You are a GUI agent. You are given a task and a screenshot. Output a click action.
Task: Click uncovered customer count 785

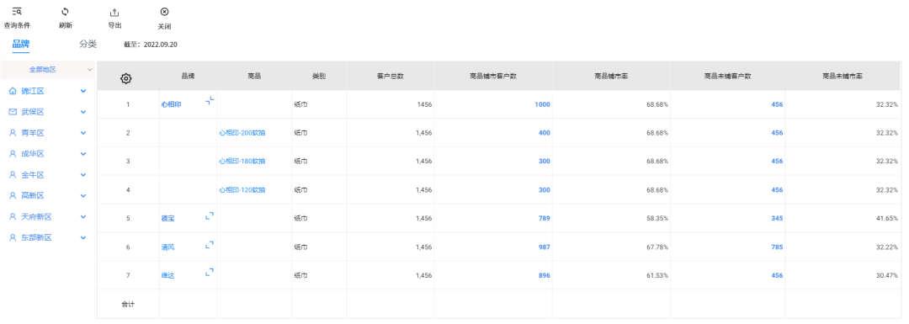(778, 247)
